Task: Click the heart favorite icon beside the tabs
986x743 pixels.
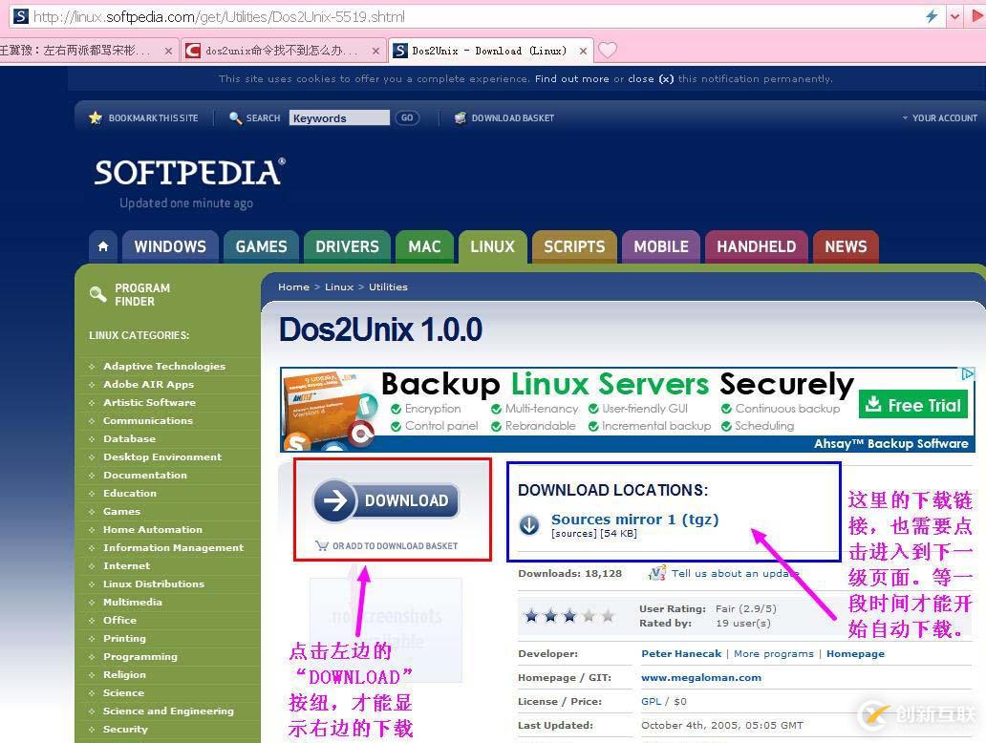Action: [608, 51]
